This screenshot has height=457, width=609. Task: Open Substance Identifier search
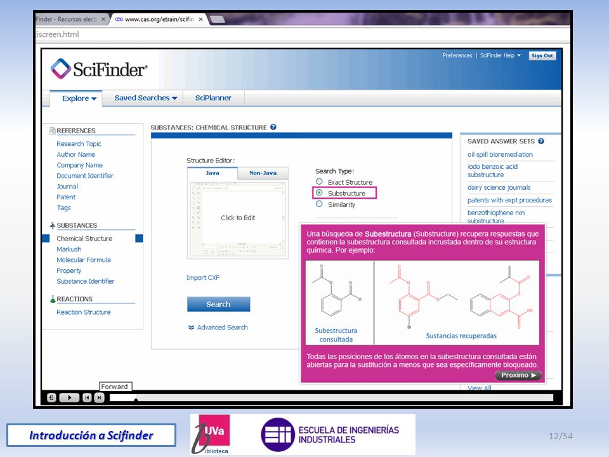pyautogui.click(x=86, y=281)
